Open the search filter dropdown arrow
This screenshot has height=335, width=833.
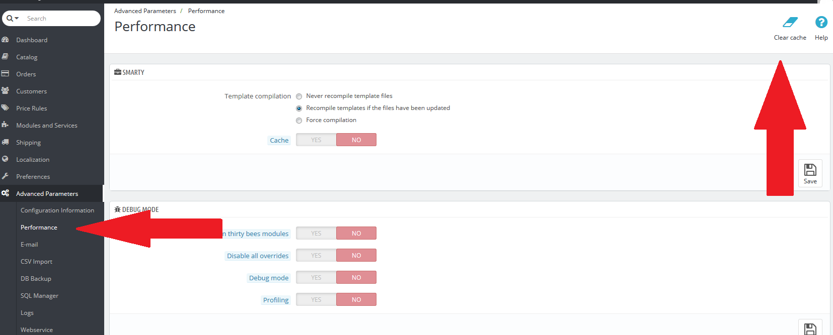17,19
